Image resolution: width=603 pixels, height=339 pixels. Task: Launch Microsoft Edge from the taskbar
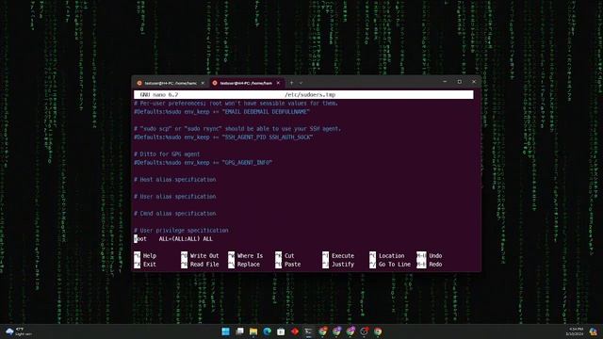(x=268, y=331)
